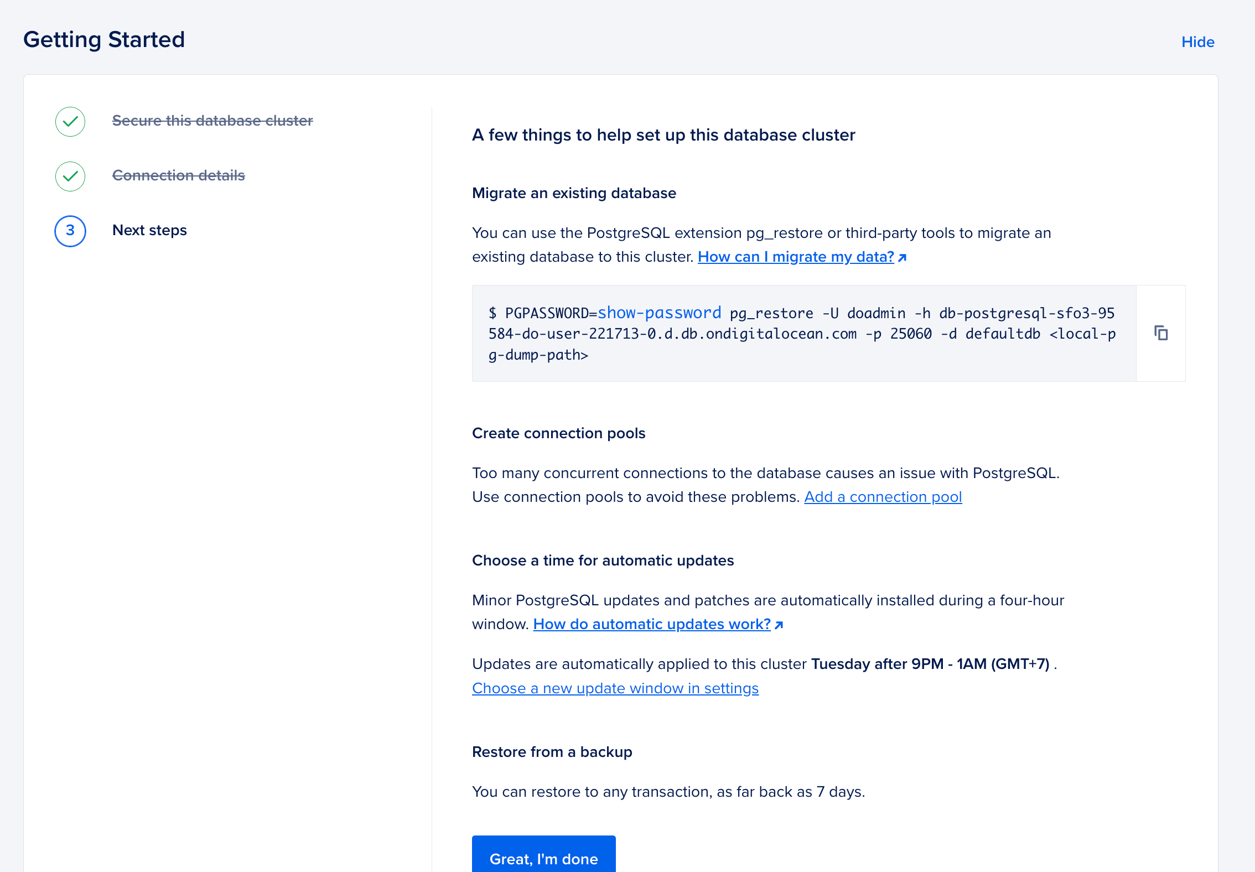Click the "Connection details" step label
The image size is (1255, 872).
[178, 175]
